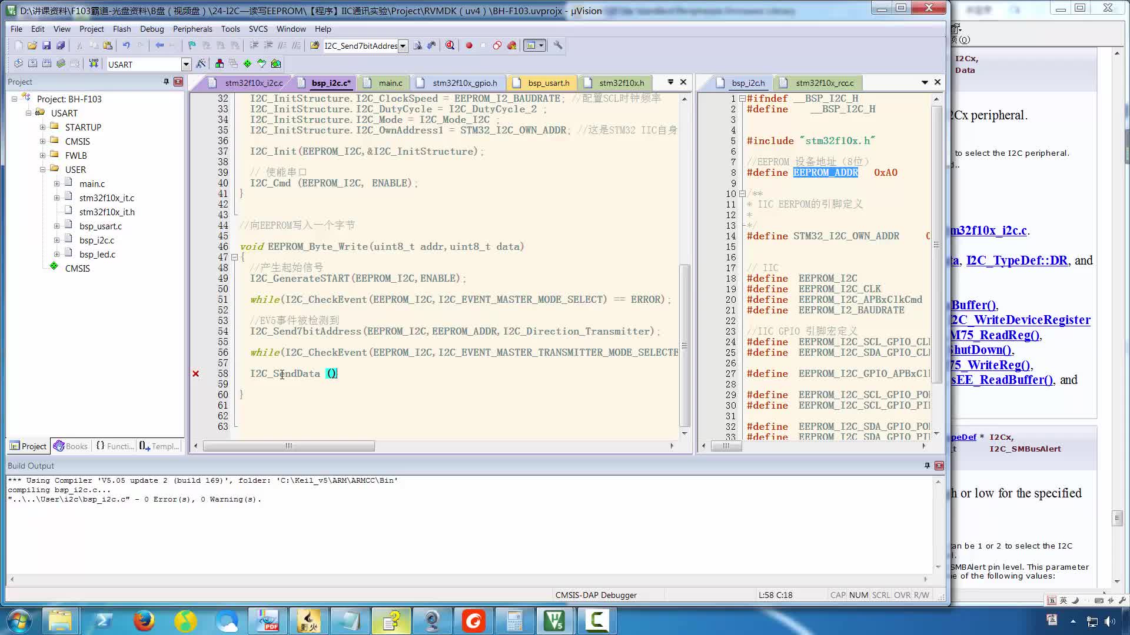
Task: Click the Select Software Packs icon
Action: 261,63
